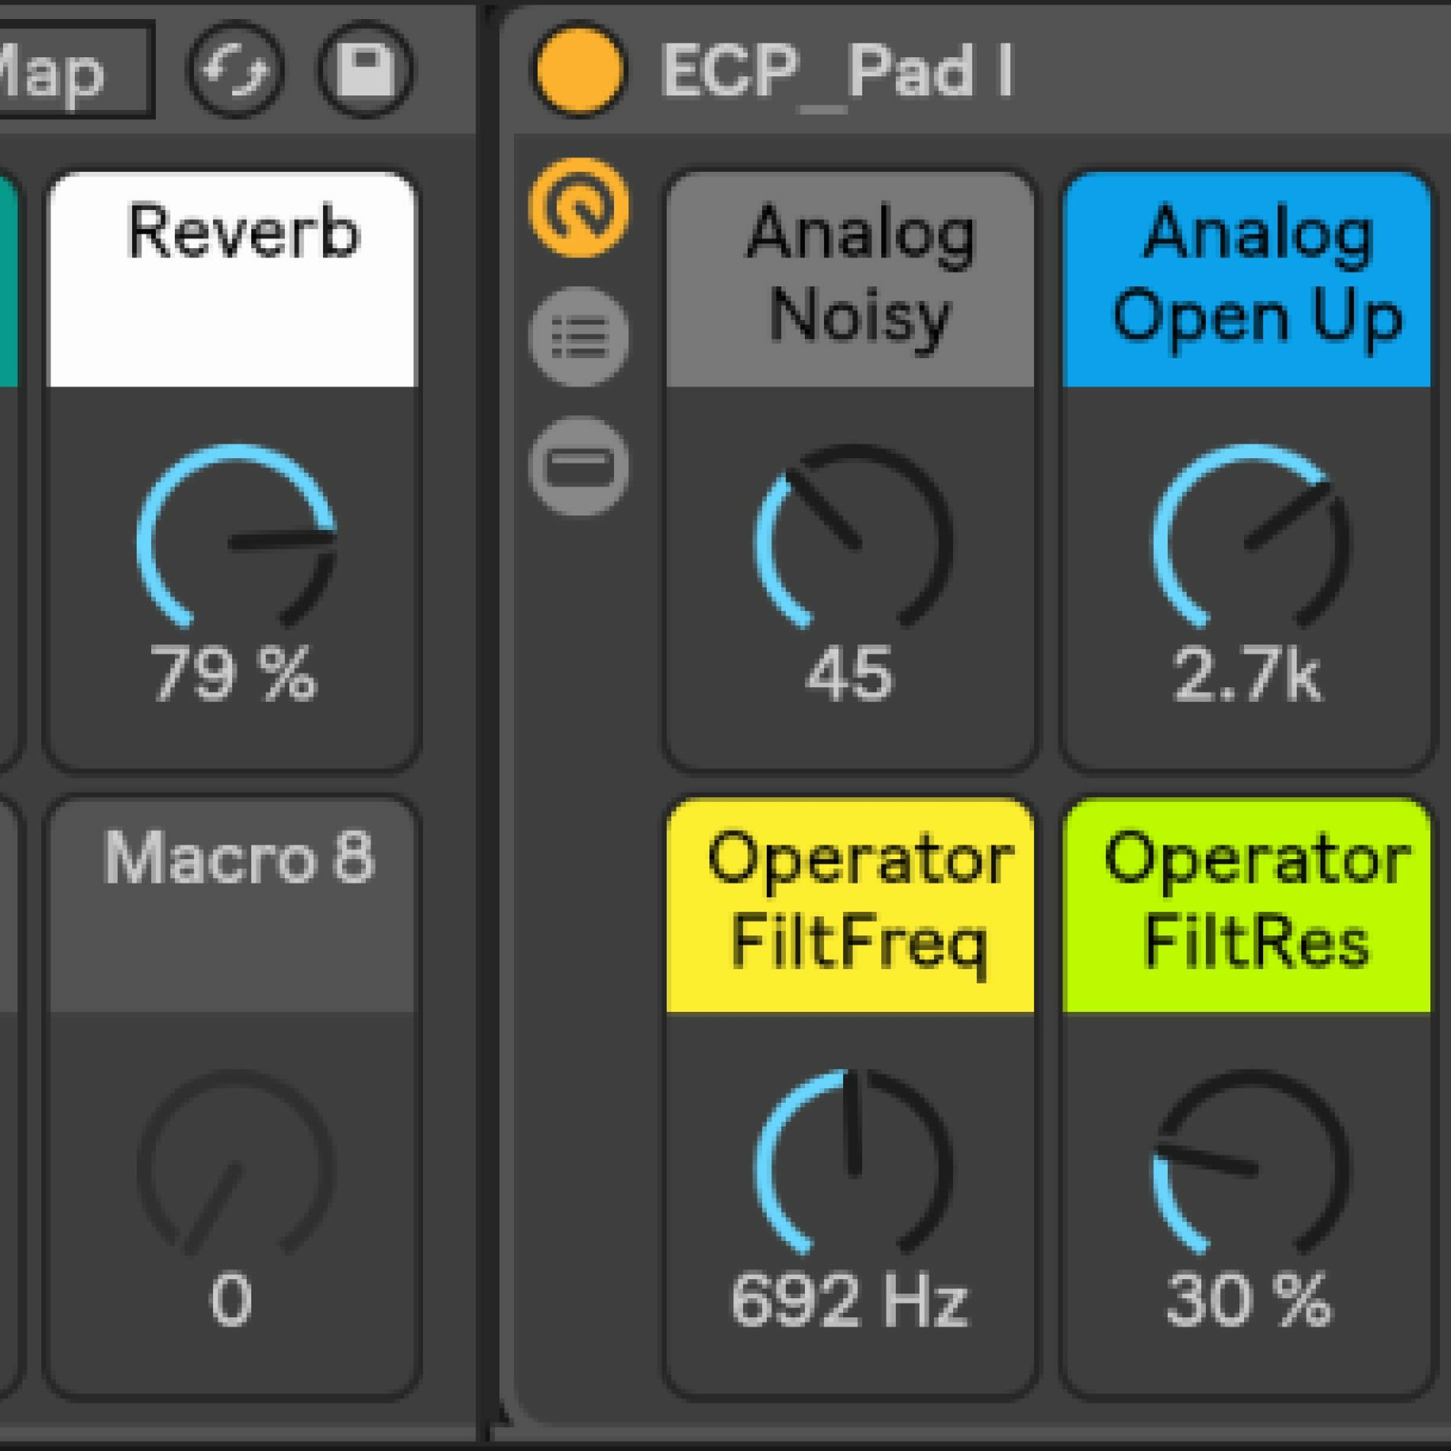Click the save macro variation disk icon
The image size is (1451, 1451).
pos(365,70)
